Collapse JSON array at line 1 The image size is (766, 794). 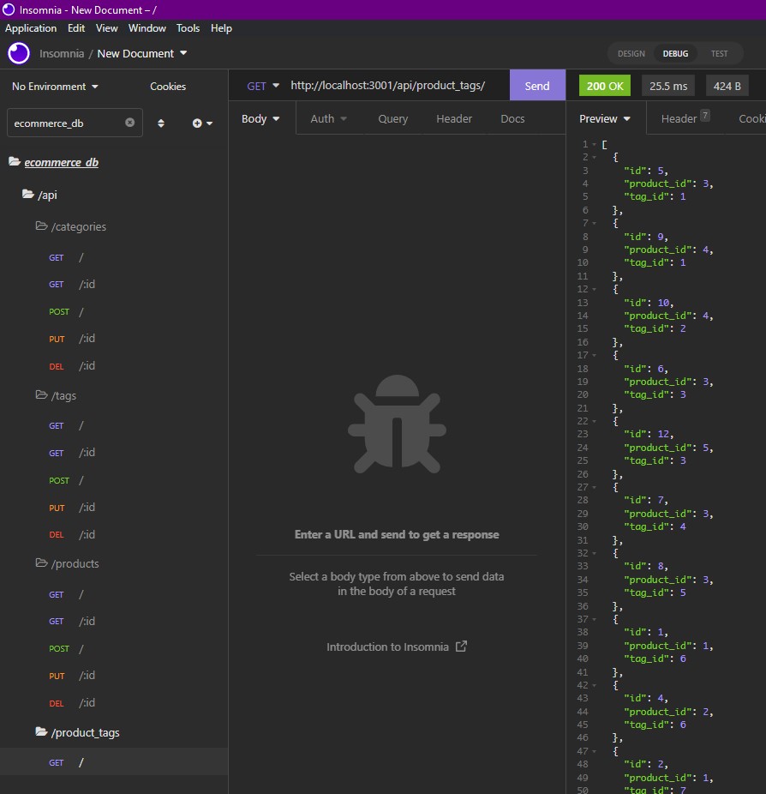click(595, 144)
